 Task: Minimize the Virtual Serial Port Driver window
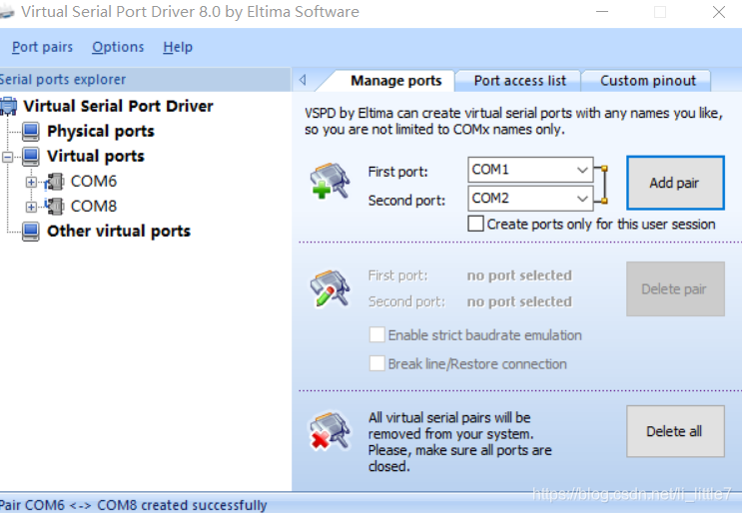point(602,12)
